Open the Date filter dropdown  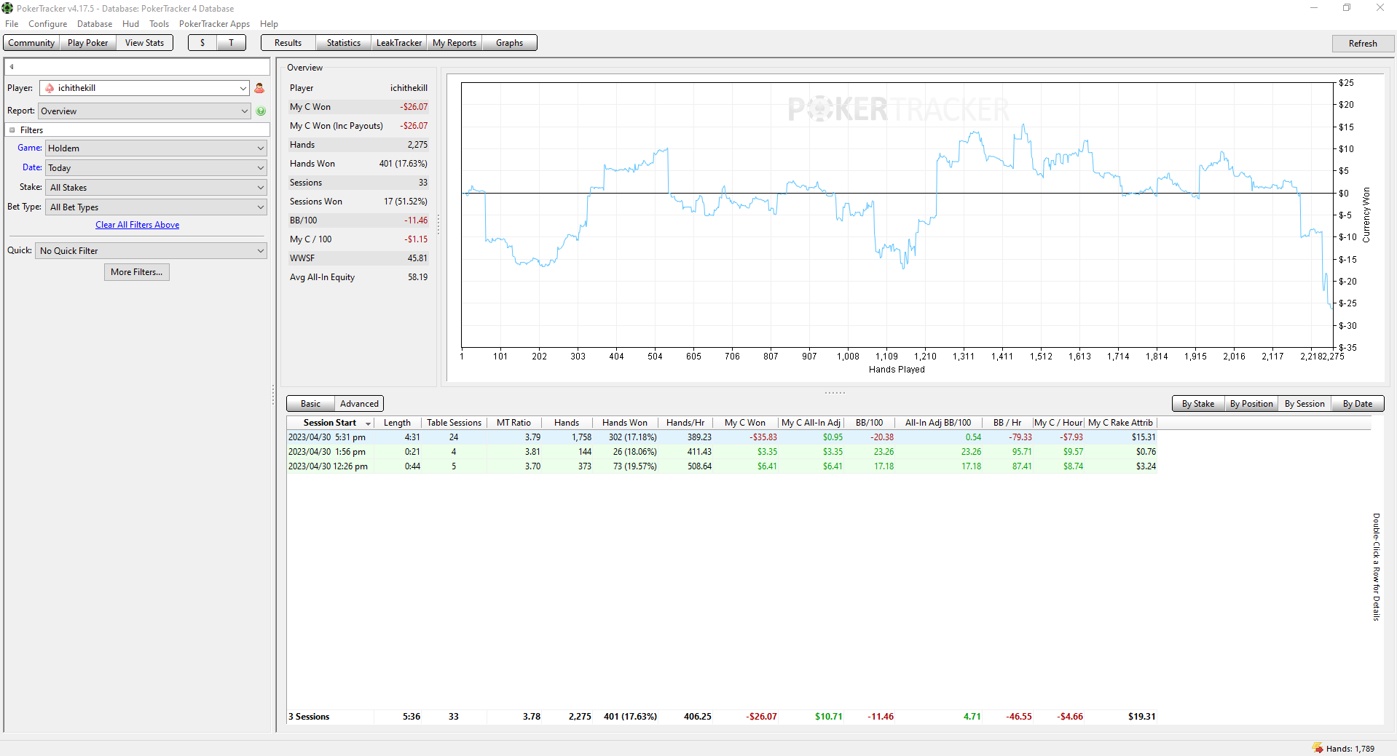point(156,168)
